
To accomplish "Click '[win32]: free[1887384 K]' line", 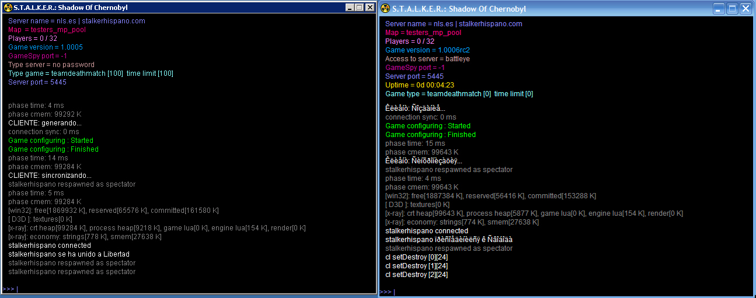I will pos(490,196).
